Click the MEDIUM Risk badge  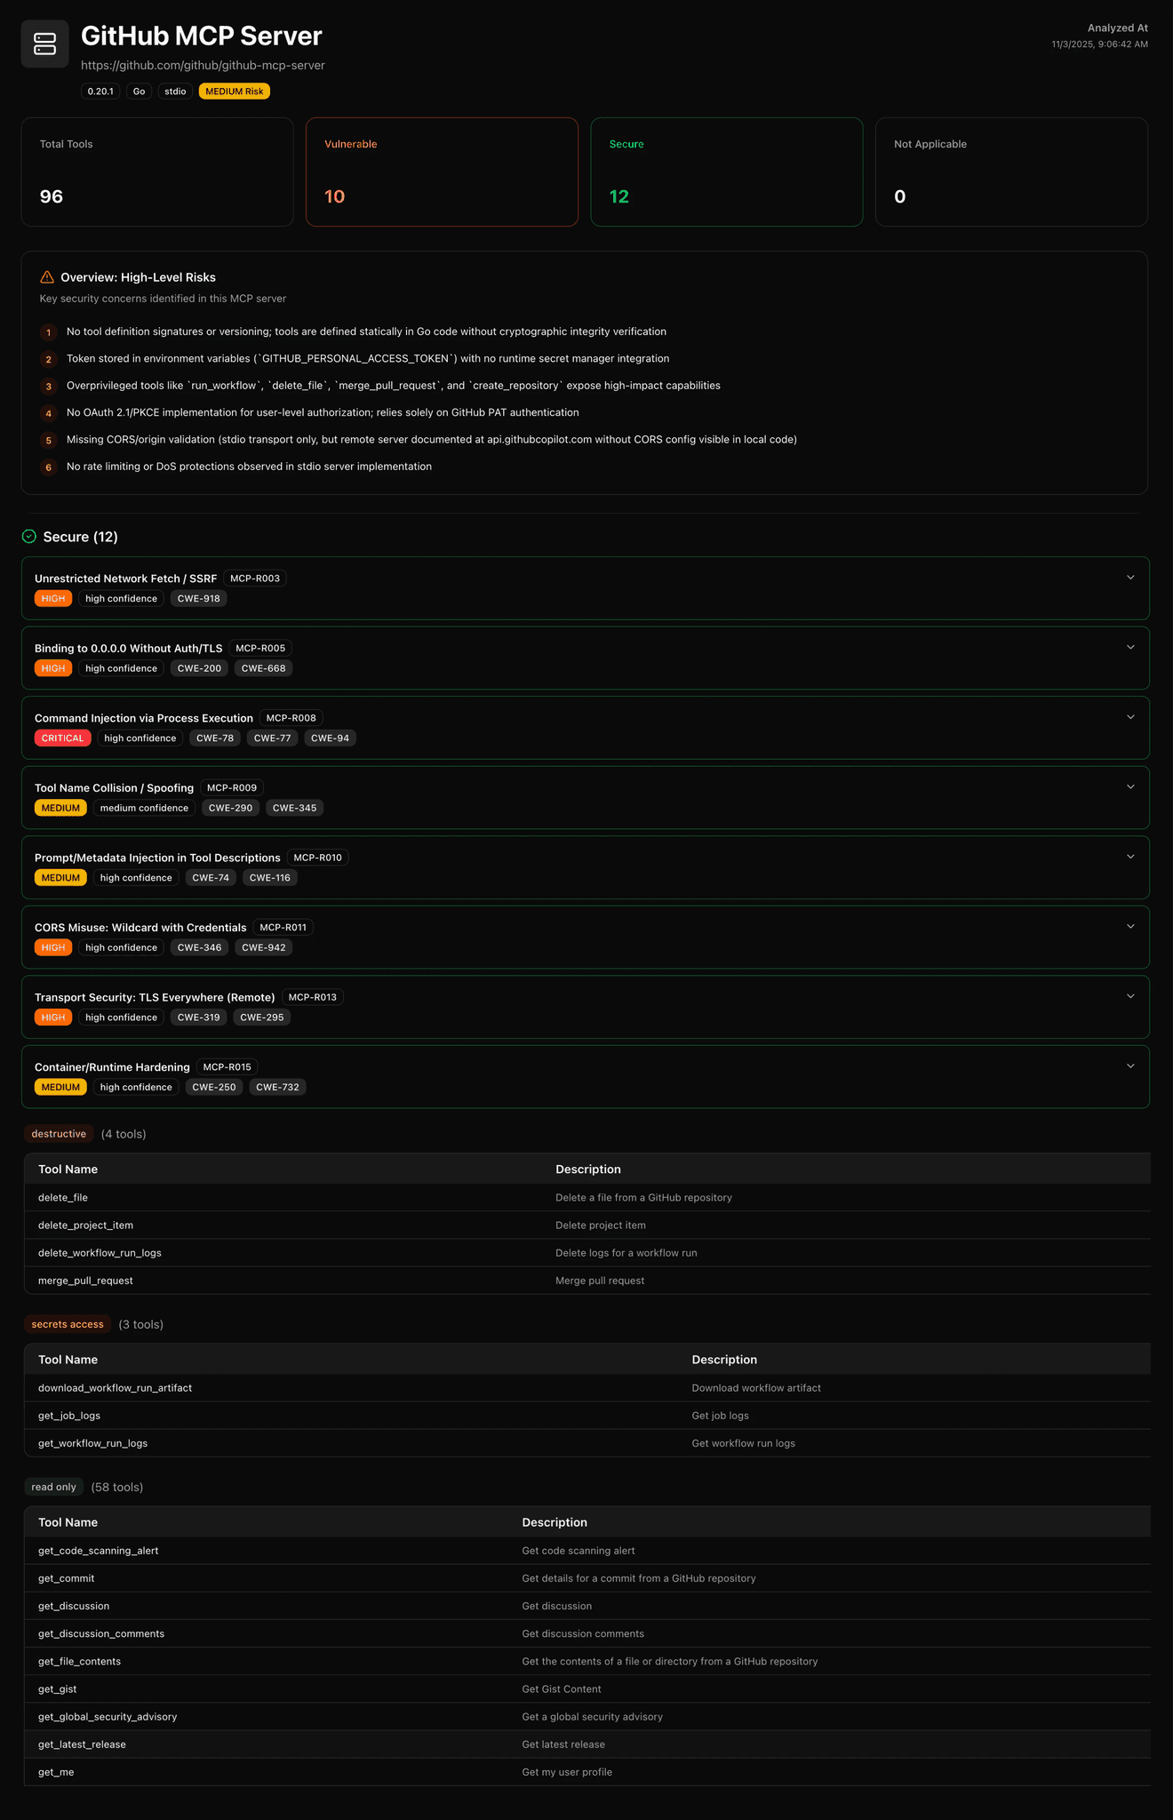[235, 92]
